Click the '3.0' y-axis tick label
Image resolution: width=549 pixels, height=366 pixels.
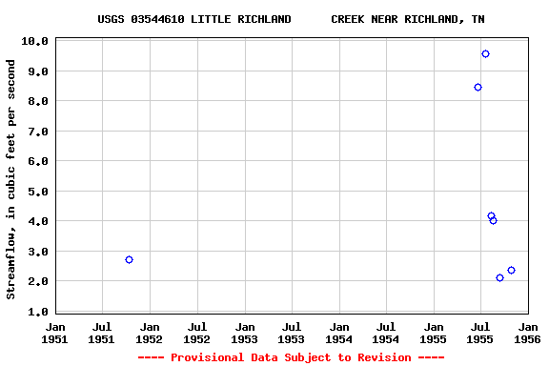point(38,252)
